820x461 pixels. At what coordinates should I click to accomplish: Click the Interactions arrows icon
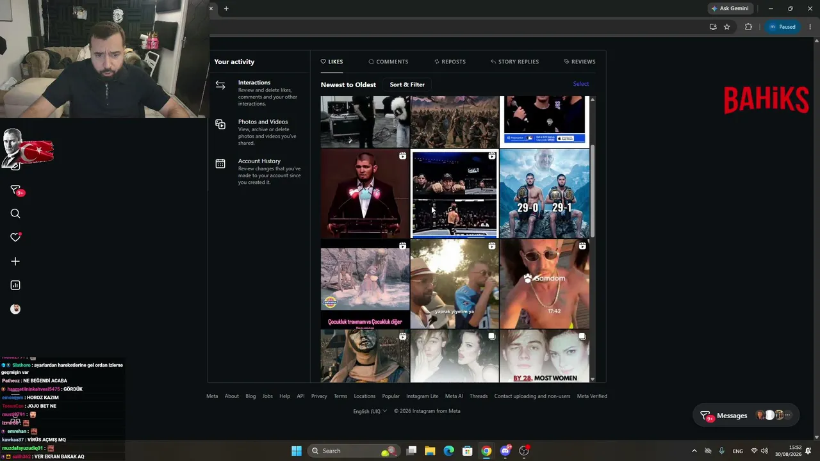pyautogui.click(x=220, y=85)
